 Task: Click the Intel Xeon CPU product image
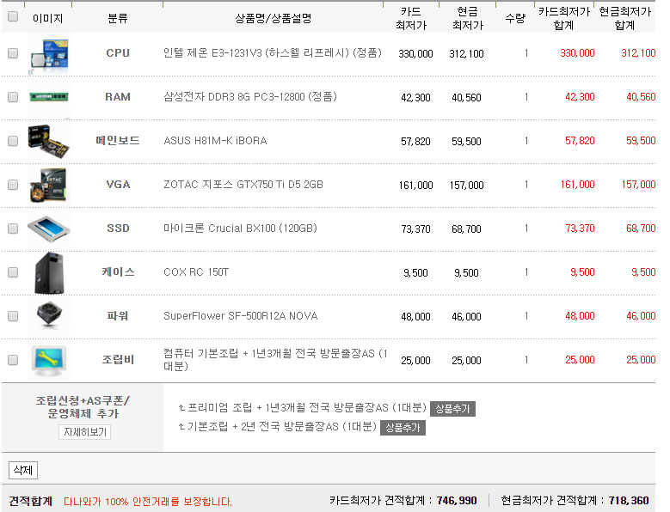[49, 53]
